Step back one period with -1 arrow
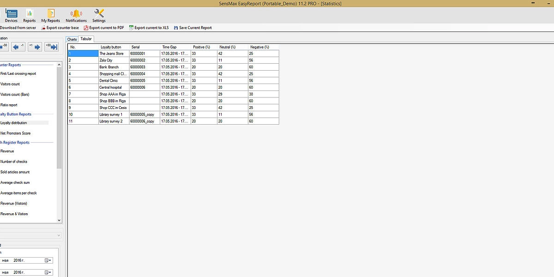This screenshot has height=277, width=554. 18,47
